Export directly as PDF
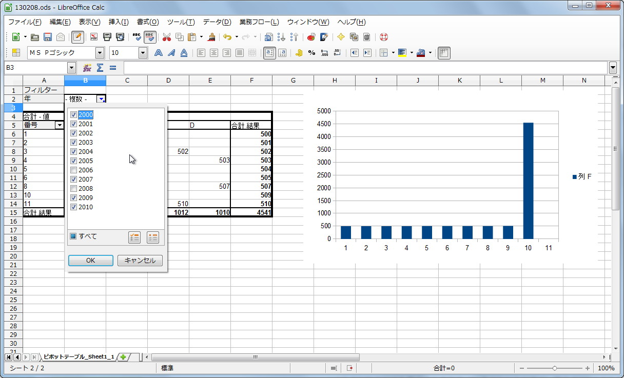 click(94, 37)
